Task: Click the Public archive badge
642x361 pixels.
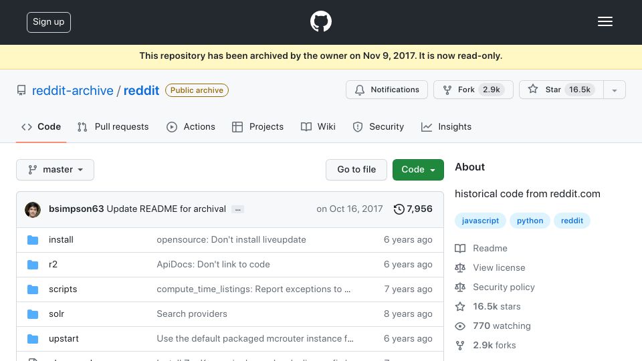Action: (197, 90)
